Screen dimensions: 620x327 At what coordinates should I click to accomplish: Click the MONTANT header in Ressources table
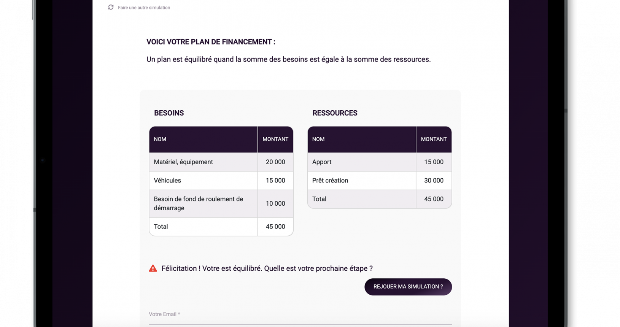[x=434, y=139]
